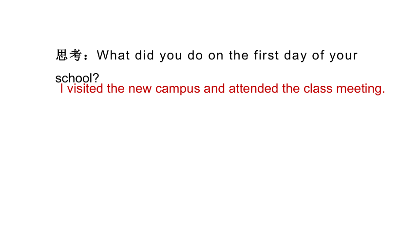This screenshot has width=419, height=236.
Task: Click the red letter "I" starting the answer
Action: point(62,89)
